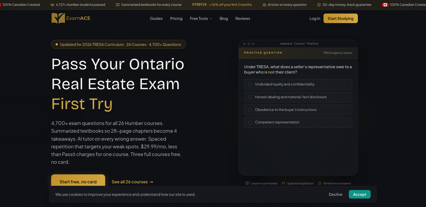Screen dimensions: 426x207
Task: Expand the Free Tools dropdown
Action: tap(201, 19)
